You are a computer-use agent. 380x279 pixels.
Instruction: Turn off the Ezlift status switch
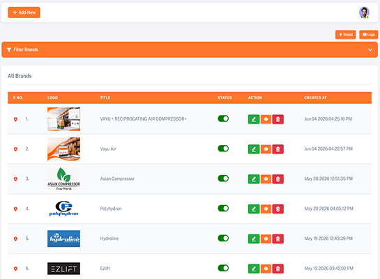(x=223, y=268)
